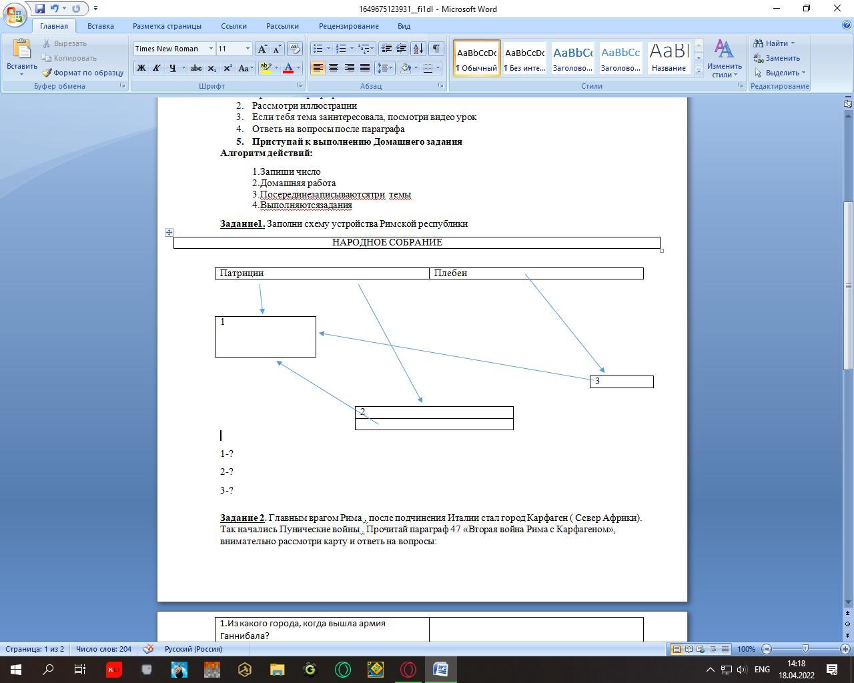Expand the font color dropdown arrow
This screenshot has width=854, height=683.
[298, 68]
